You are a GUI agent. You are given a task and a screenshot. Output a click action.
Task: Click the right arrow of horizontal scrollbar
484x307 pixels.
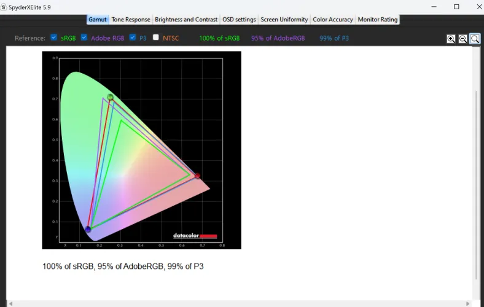[x=469, y=303]
